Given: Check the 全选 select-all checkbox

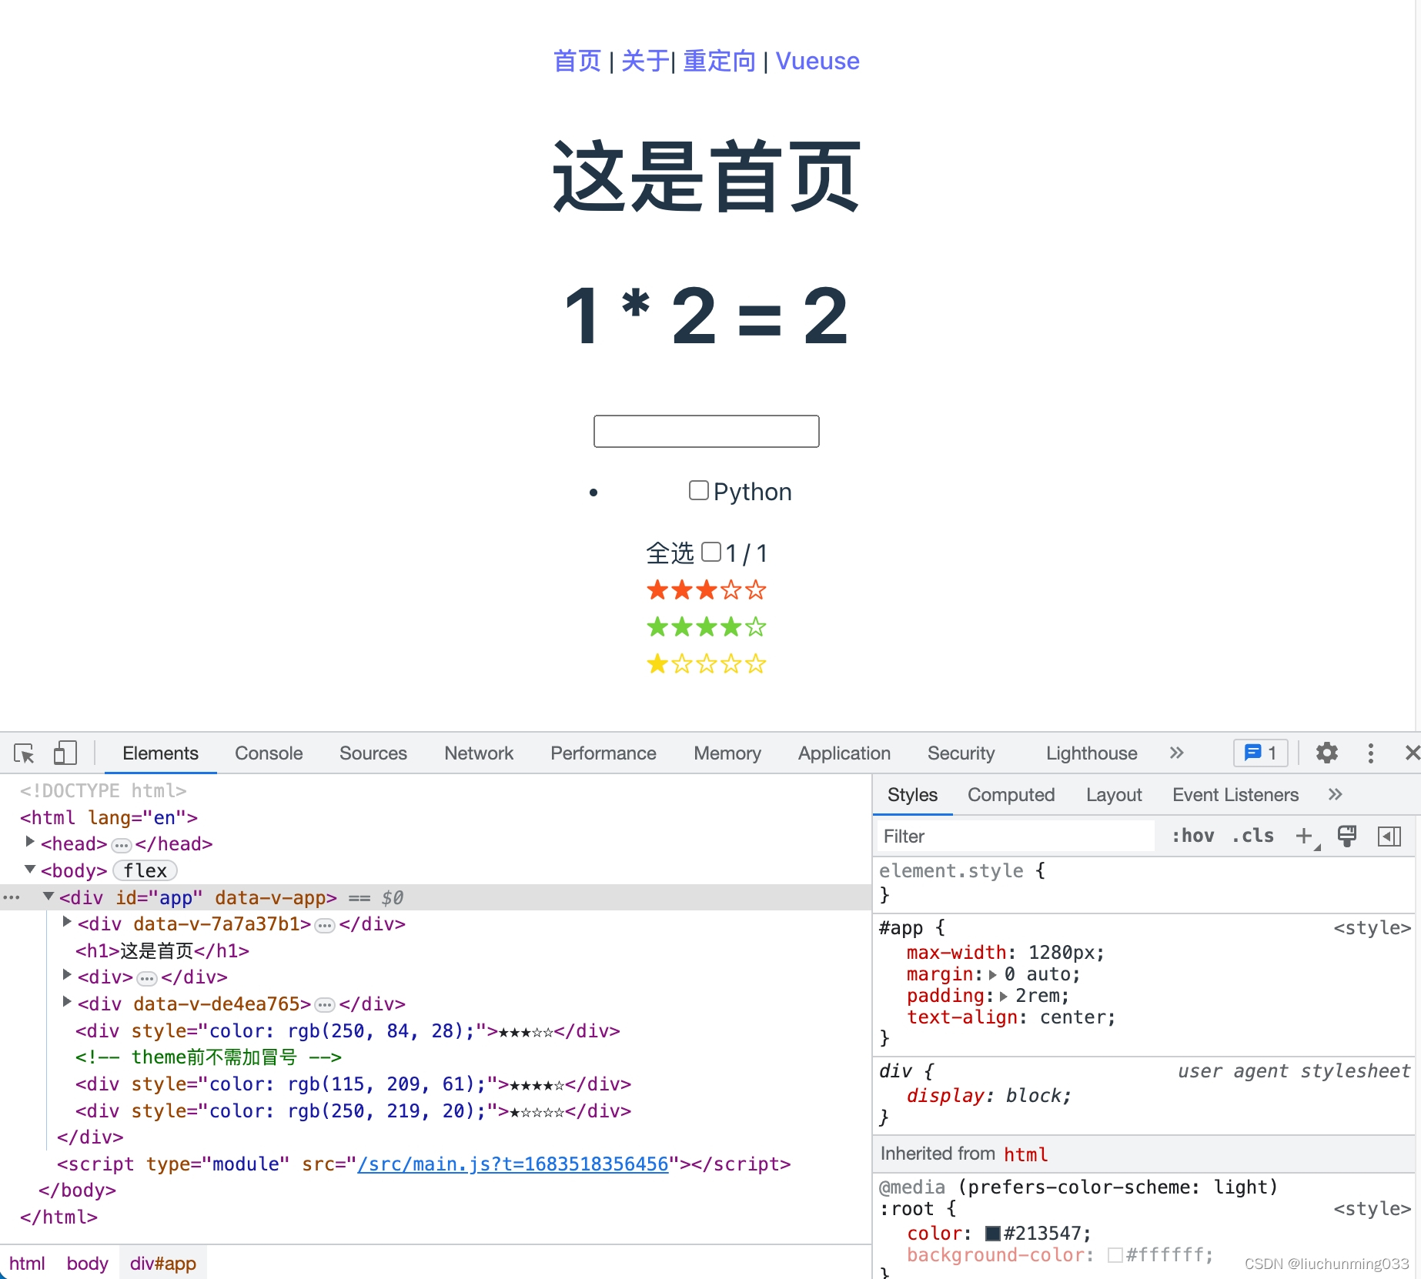Looking at the screenshot, I should [x=711, y=552].
